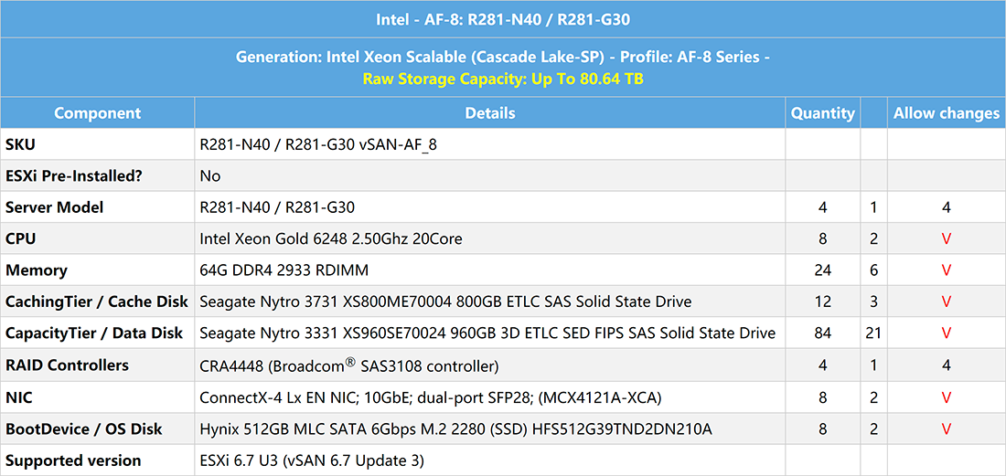
Task: Click the red V in the Cache Disk row
Action: [x=946, y=301]
